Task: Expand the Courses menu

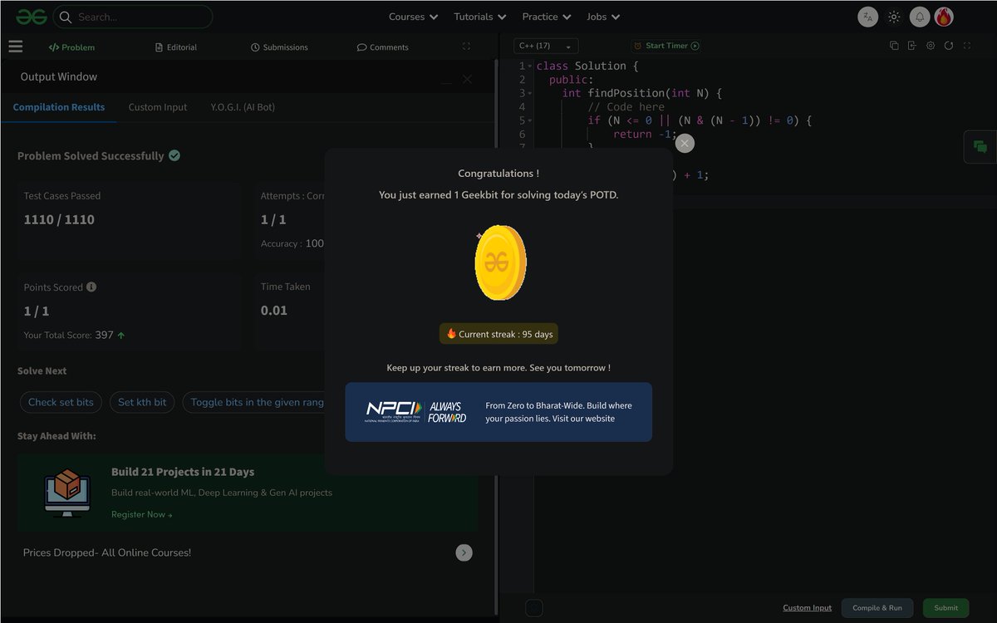Action: click(x=413, y=17)
